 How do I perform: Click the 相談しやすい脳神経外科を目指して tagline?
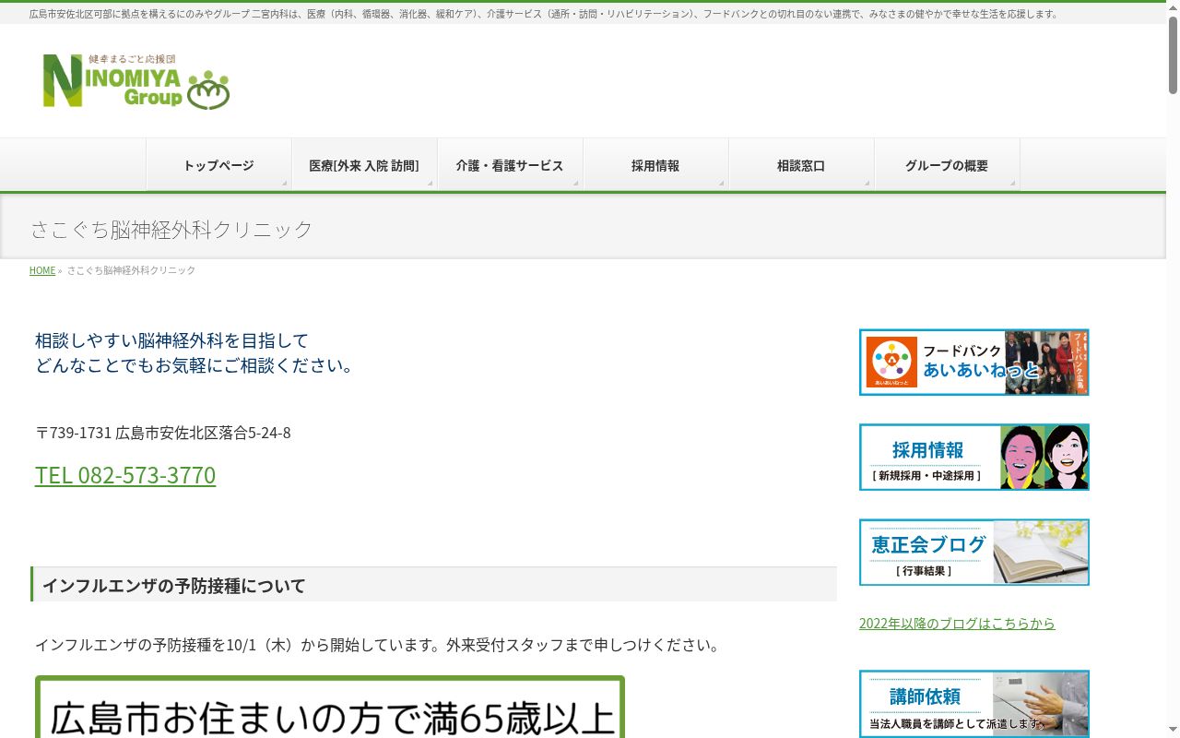pyautogui.click(x=172, y=340)
